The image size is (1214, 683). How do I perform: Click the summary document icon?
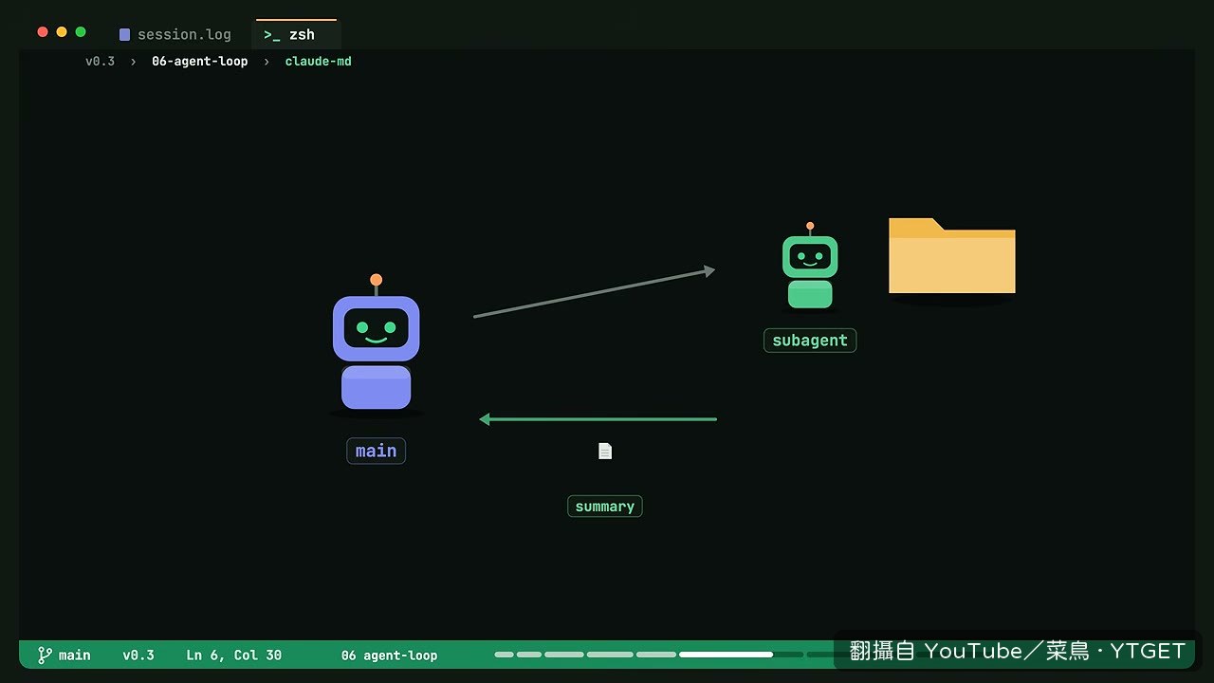(605, 451)
